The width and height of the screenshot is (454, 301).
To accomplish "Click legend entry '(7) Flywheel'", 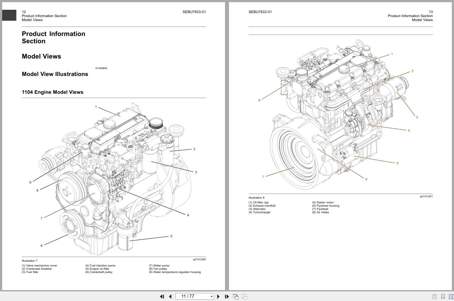I will point(320,209).
